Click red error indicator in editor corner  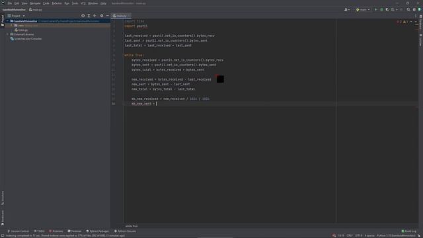point(399,22)
